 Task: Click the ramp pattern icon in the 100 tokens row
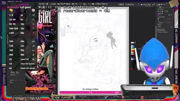click(33, 41)
